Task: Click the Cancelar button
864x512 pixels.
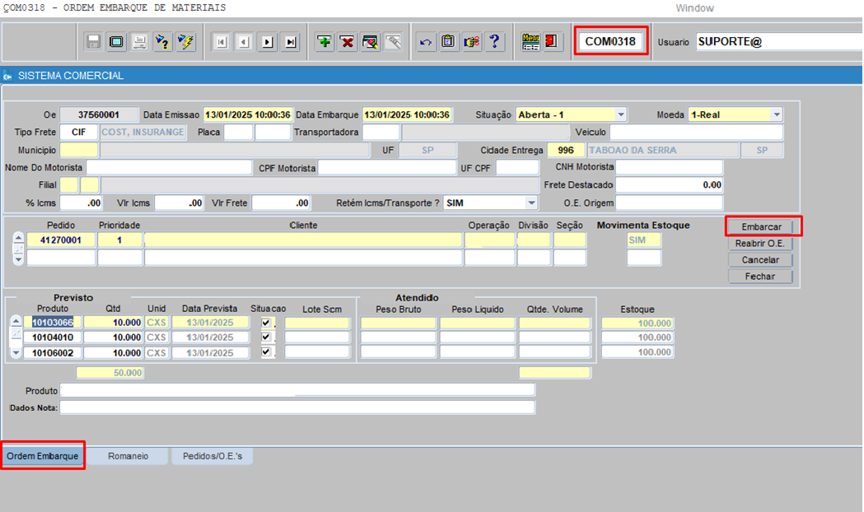Action: 760,260
